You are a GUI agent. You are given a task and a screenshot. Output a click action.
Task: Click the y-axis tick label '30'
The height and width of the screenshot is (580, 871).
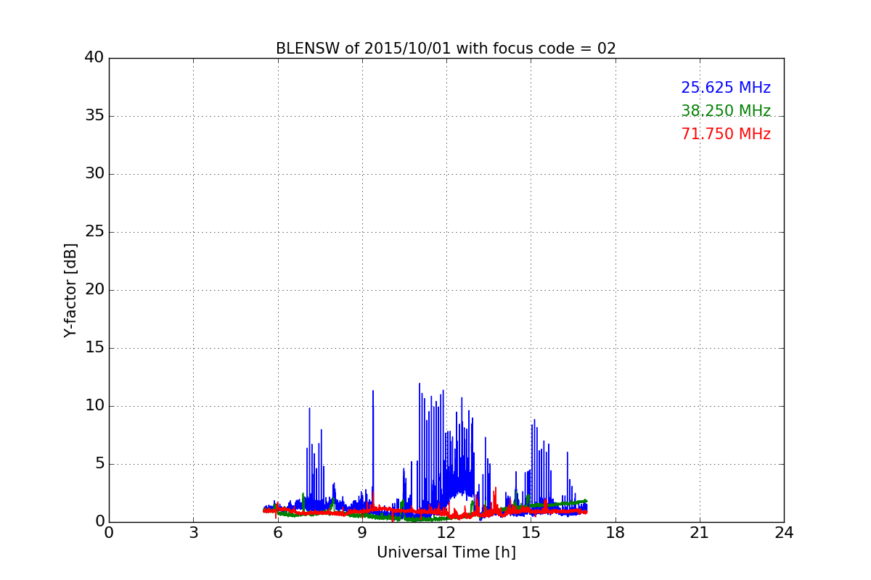point(94,174)
